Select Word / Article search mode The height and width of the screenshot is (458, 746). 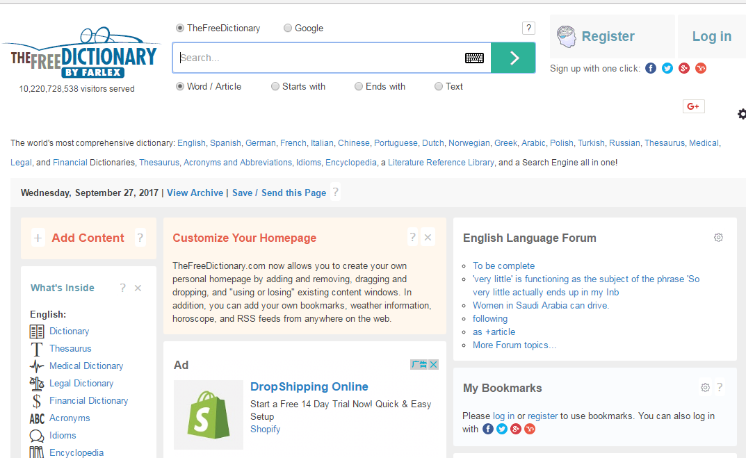point(180,87)
